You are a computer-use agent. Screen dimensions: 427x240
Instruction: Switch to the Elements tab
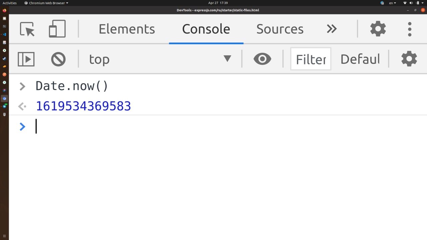(x=127, y=29)
